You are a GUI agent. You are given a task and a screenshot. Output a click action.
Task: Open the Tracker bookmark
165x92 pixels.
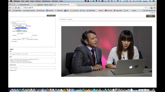[x=133, y=10]
